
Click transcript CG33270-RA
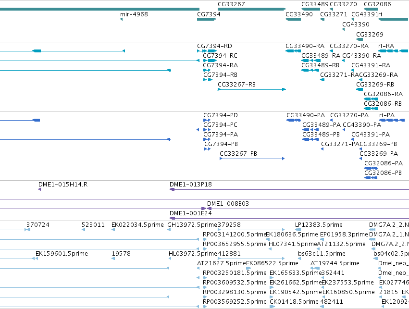coord(349,46)
